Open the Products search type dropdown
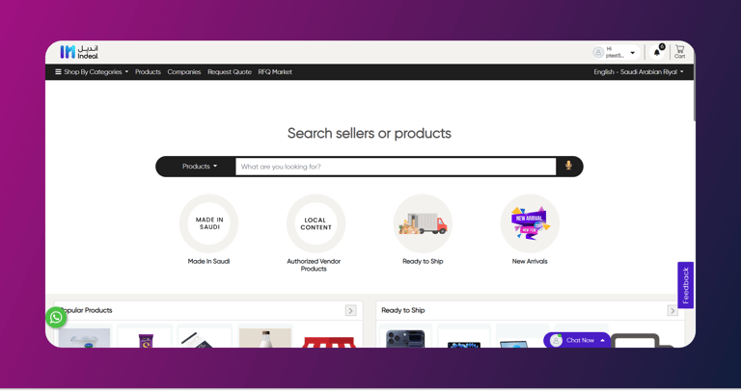 pos(200,167)
